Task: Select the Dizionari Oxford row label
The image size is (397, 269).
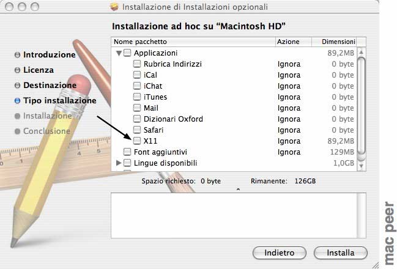Action: pyautogui.click(x=173, y=119)
